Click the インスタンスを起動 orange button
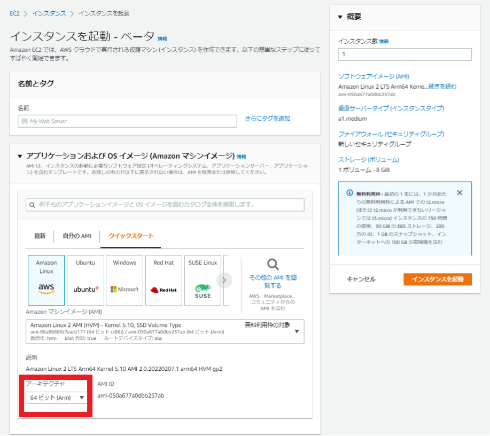The height and width of the screenshot is (436, 490). point(438,279)
